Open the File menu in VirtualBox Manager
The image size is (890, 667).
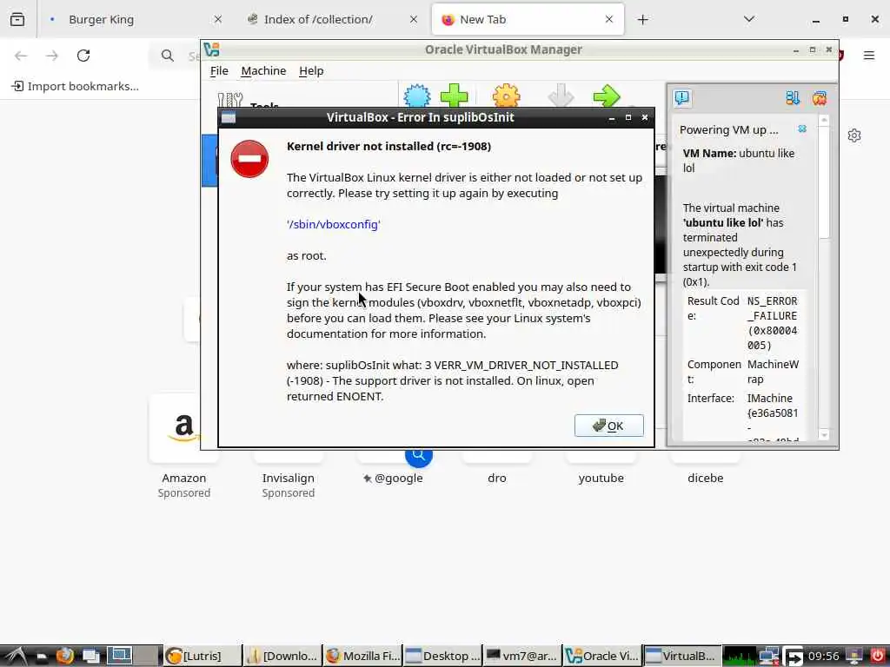219,71
